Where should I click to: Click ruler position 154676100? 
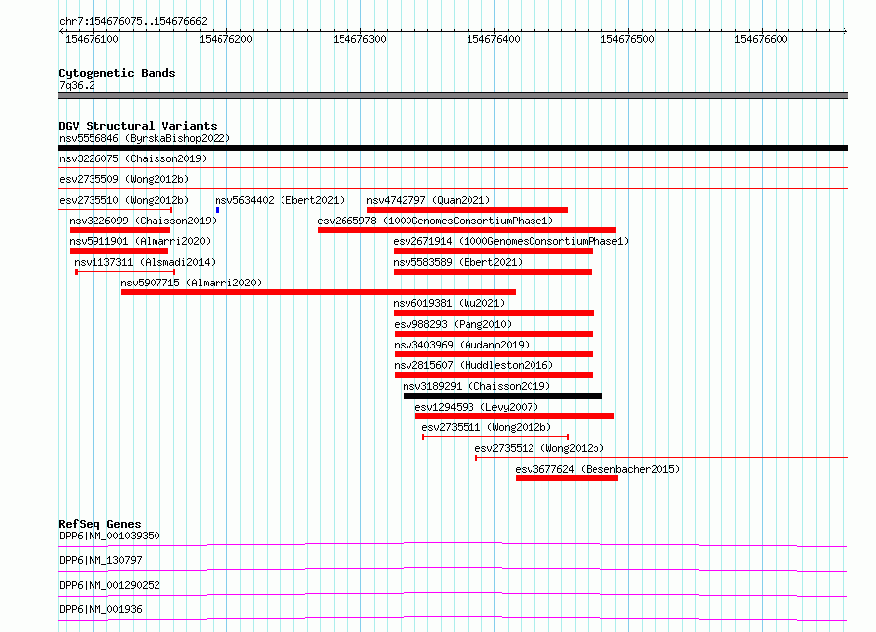tap(92, 39)
